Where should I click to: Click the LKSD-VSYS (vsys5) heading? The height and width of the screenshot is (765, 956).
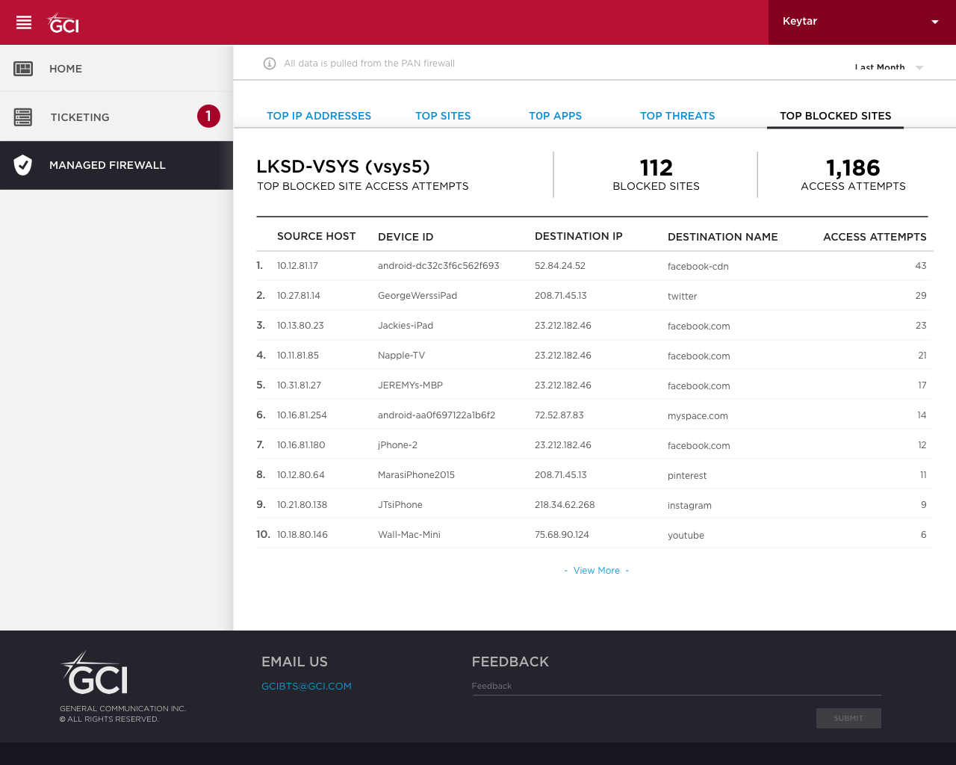(x=343, y=167)
